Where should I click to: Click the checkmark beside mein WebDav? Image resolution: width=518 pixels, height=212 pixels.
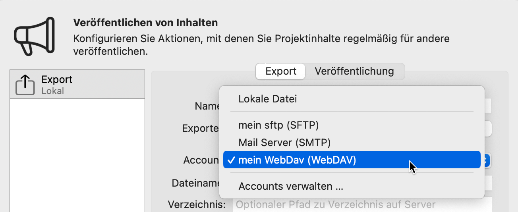tap(230, 160)
